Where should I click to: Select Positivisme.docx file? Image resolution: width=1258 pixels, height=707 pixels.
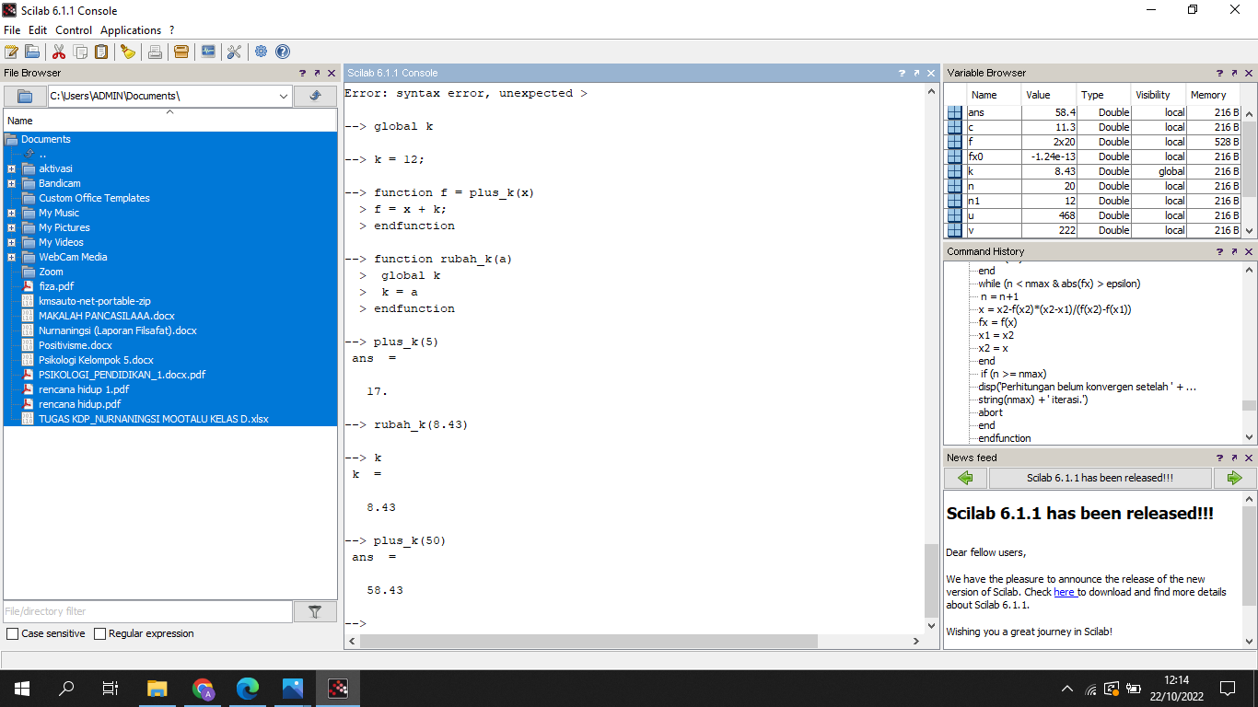[x=76, y=345]
